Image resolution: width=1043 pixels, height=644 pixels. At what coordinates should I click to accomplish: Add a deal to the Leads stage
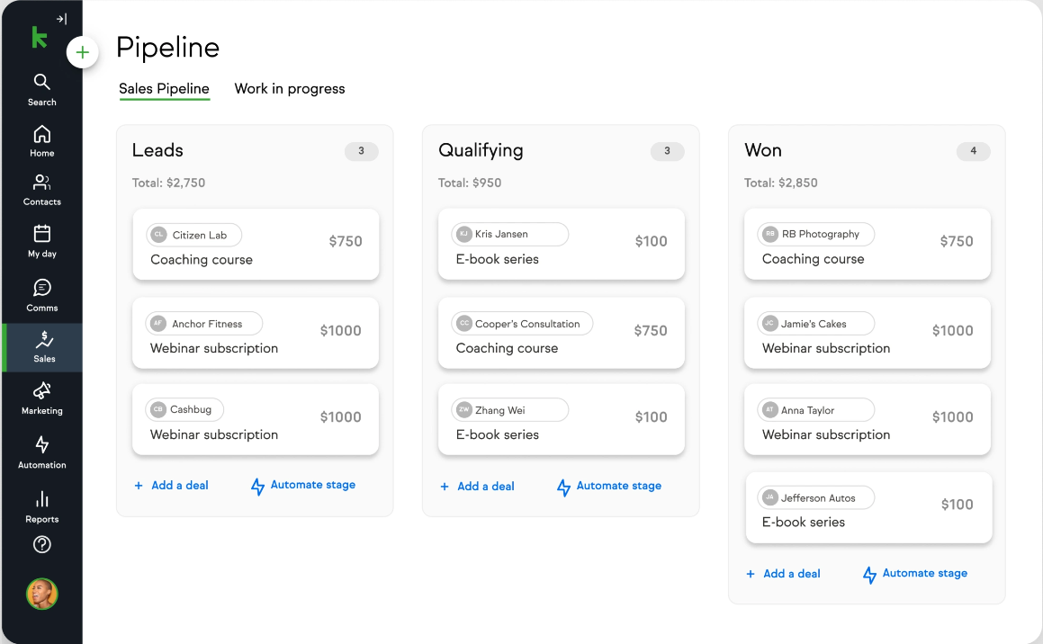[x=171, y=485]
